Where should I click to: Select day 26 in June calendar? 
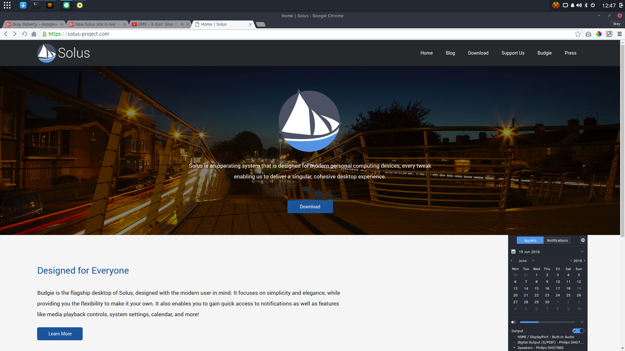point(579,295)
